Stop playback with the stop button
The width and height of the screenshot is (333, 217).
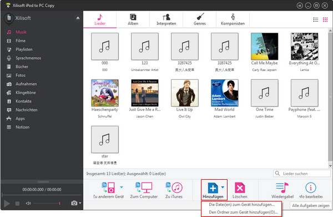click(x=17, y=204)
